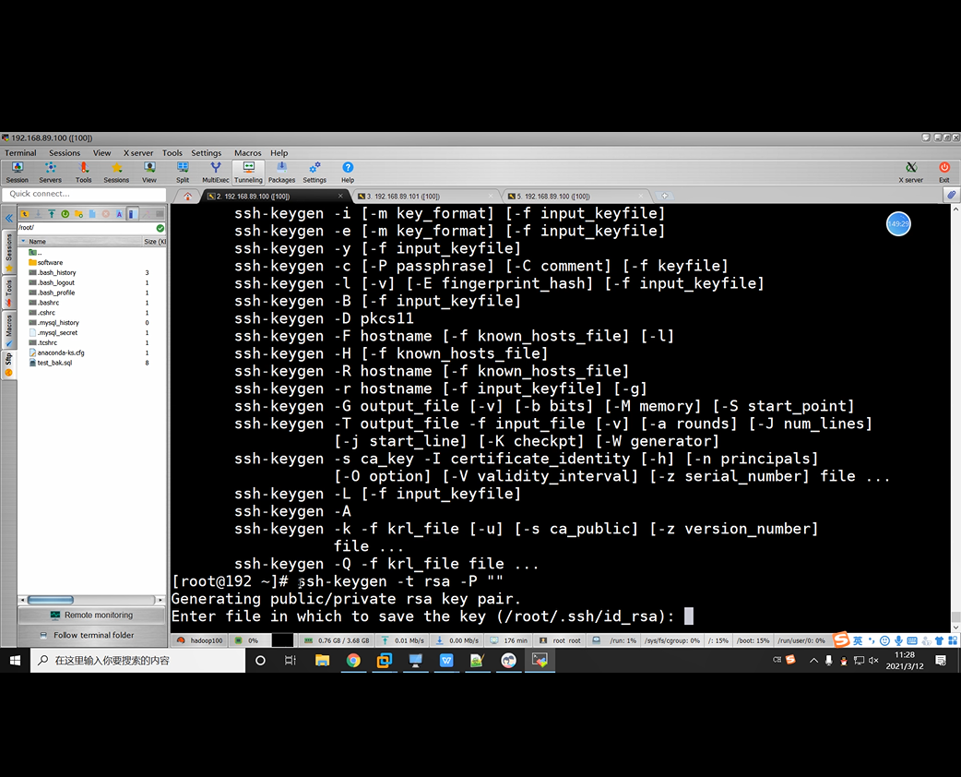Click the Quick connect input field
This screenshot has width=961, height=777.
(85, 194)
